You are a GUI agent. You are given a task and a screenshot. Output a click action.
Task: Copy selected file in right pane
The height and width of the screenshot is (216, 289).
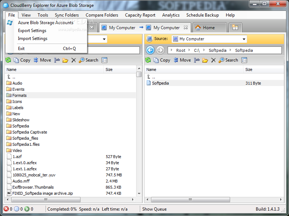[162, 60]
